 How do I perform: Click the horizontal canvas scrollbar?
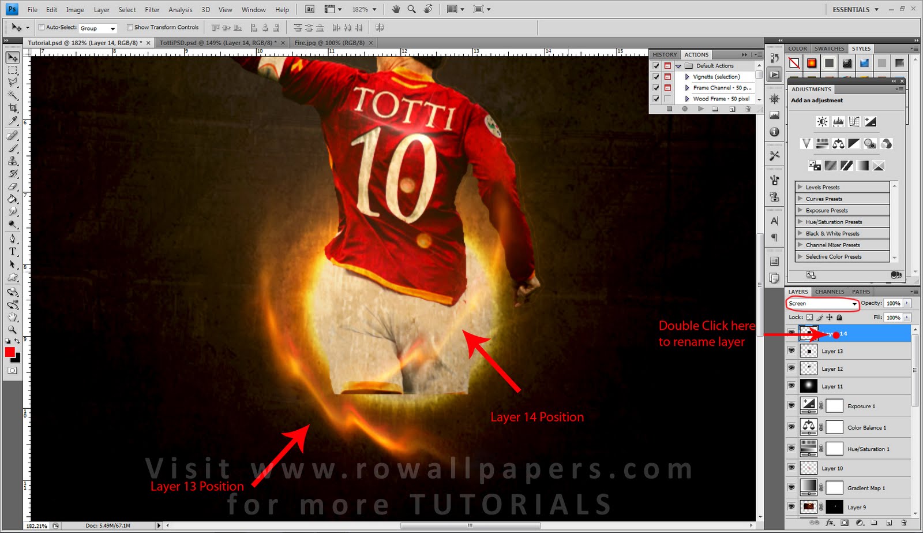click(470, 525)
